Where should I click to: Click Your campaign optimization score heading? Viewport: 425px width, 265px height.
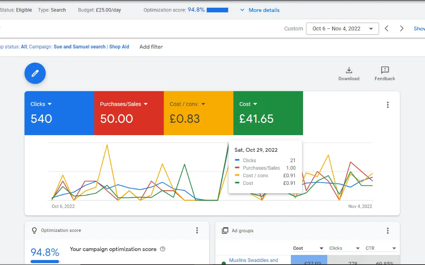[x=113, y=249]
